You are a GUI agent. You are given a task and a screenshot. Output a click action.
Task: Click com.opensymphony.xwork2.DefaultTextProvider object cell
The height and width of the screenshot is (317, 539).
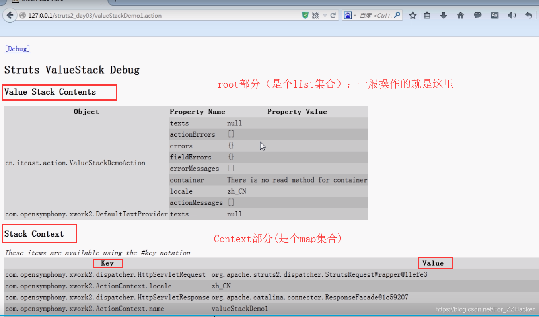[86, 214]
